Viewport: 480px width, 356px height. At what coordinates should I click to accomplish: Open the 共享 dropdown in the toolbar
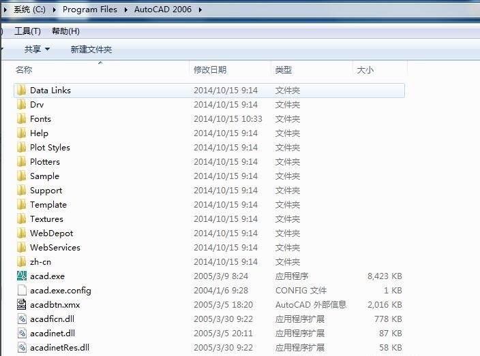coord(37,49)
